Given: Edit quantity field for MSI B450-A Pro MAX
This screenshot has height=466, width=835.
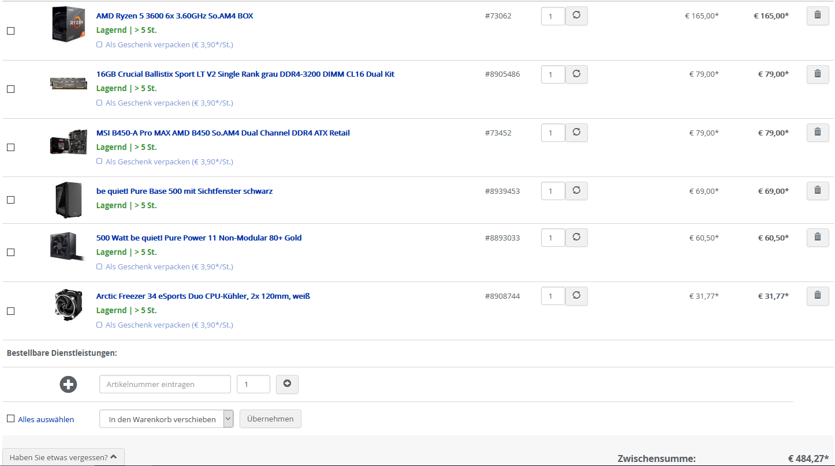Looking at the screenshot, I should point(553,133).
